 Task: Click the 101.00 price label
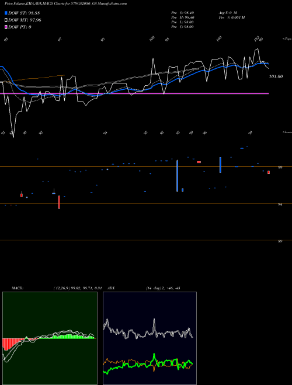[276, 76]
